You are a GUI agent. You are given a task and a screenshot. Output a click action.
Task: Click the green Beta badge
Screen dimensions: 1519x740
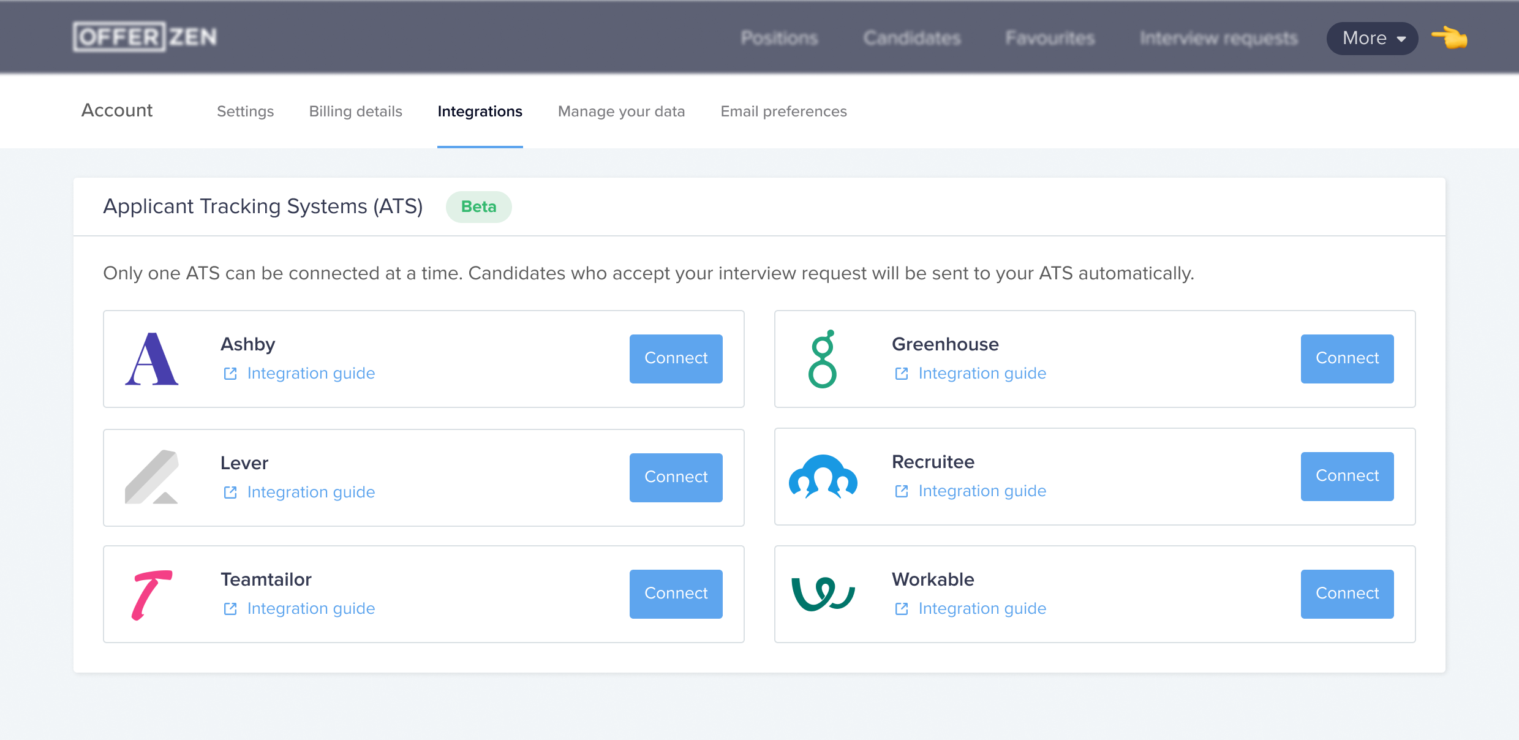[x=478, y=206]
